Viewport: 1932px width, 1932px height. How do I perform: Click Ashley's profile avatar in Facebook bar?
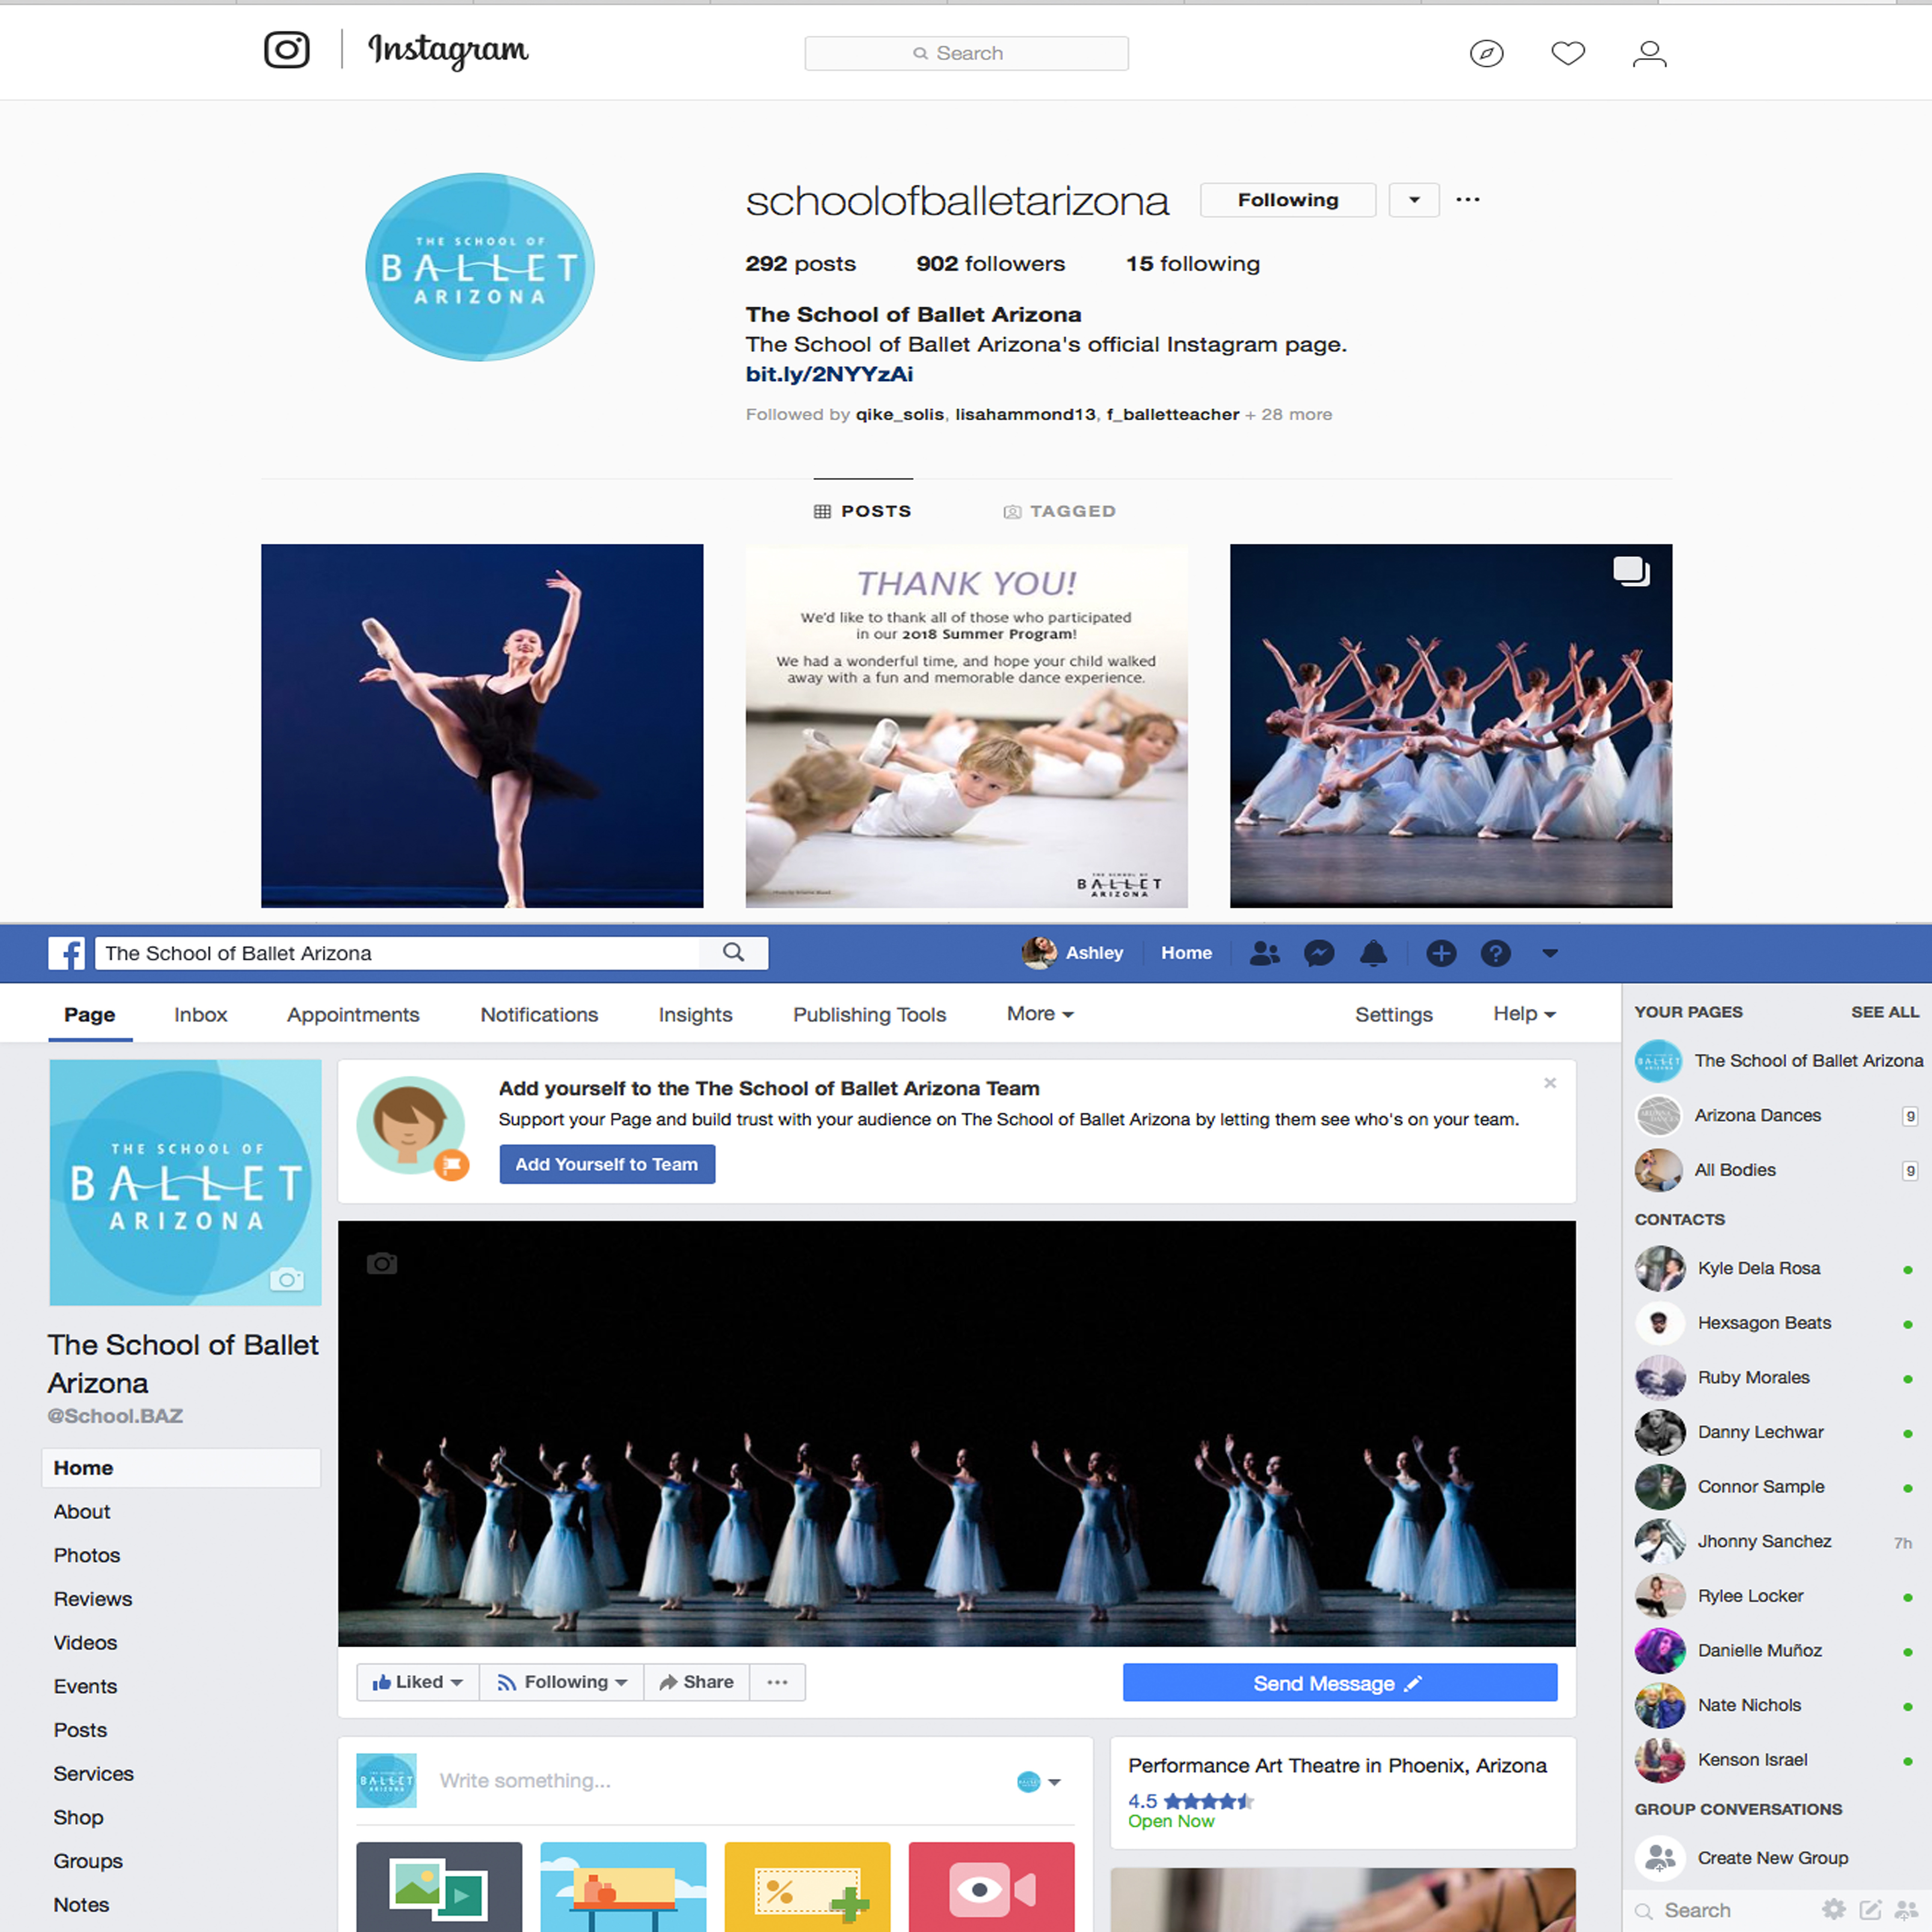pyautogui.click(x=1039, y=953)
